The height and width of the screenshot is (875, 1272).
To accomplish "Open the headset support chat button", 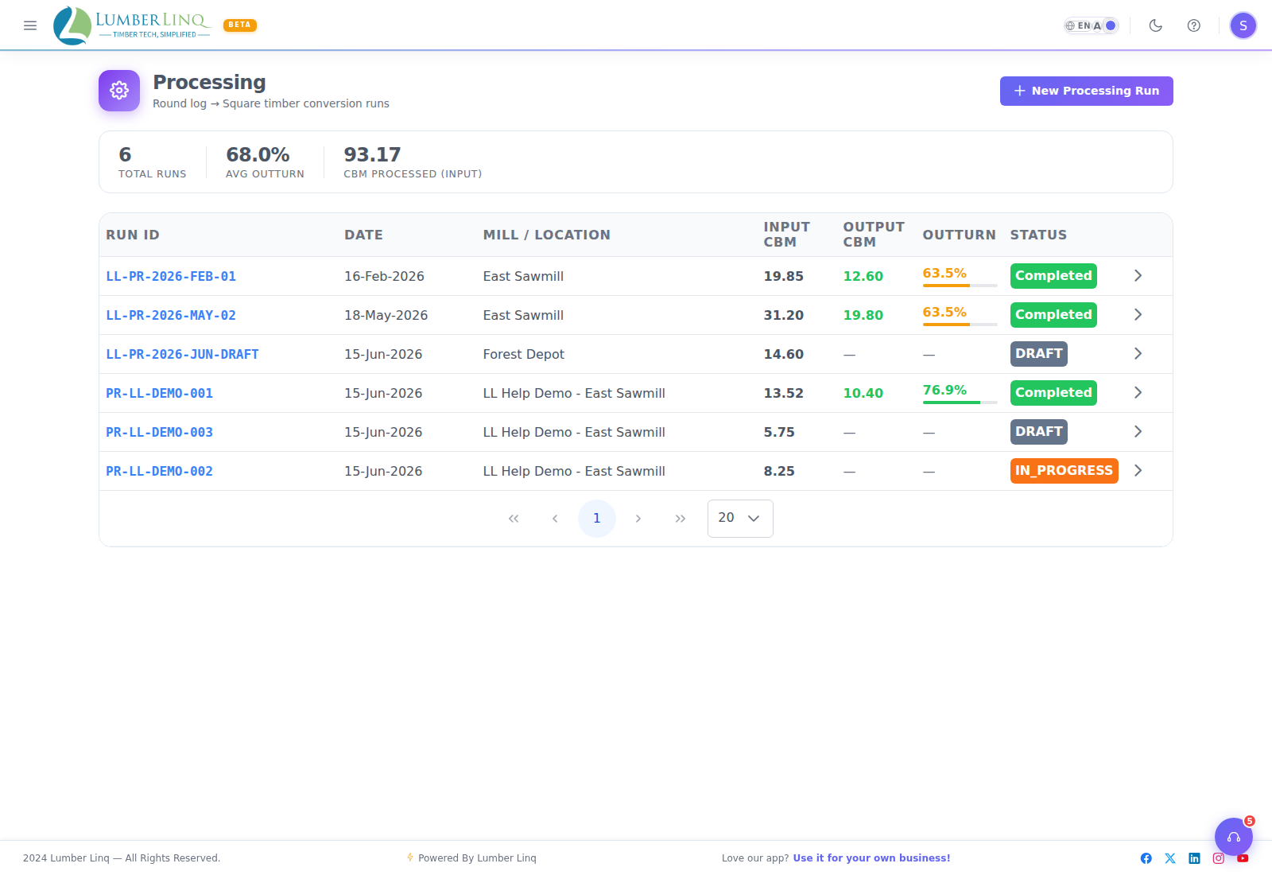I will coord(1234,837).
